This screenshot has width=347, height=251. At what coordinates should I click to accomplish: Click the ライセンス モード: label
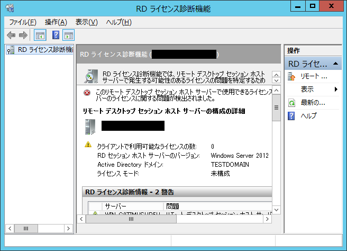pyautogui.click(x=118, y=174)
